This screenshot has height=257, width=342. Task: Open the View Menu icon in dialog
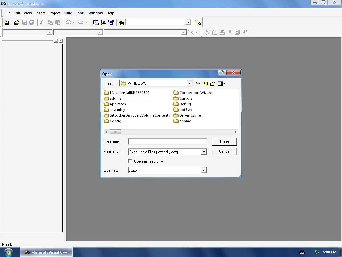click(222, 83)
